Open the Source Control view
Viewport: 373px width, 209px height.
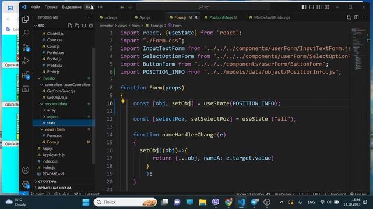(x=26, y=47)
